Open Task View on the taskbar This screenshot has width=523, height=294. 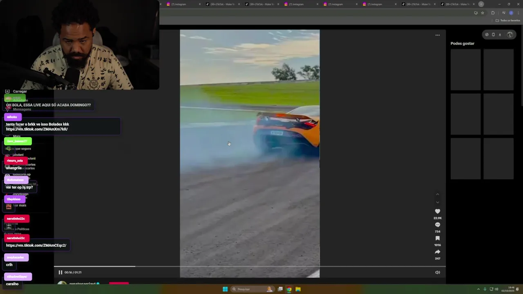coord(280,289)
